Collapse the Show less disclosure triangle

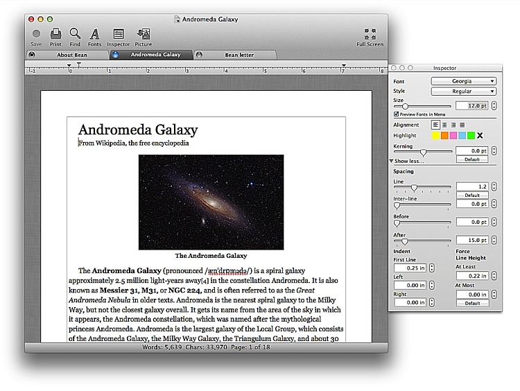[391, 161]
